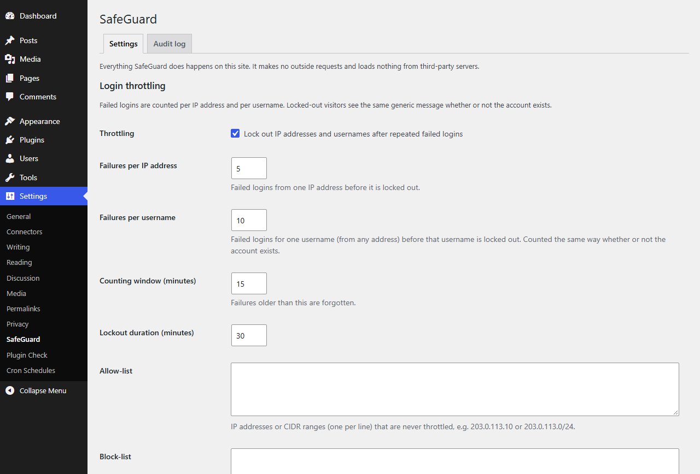The height and width of the screenshot is (474, 700).
Task: Open Privacy settings page
Action: [x=17, y=324]
